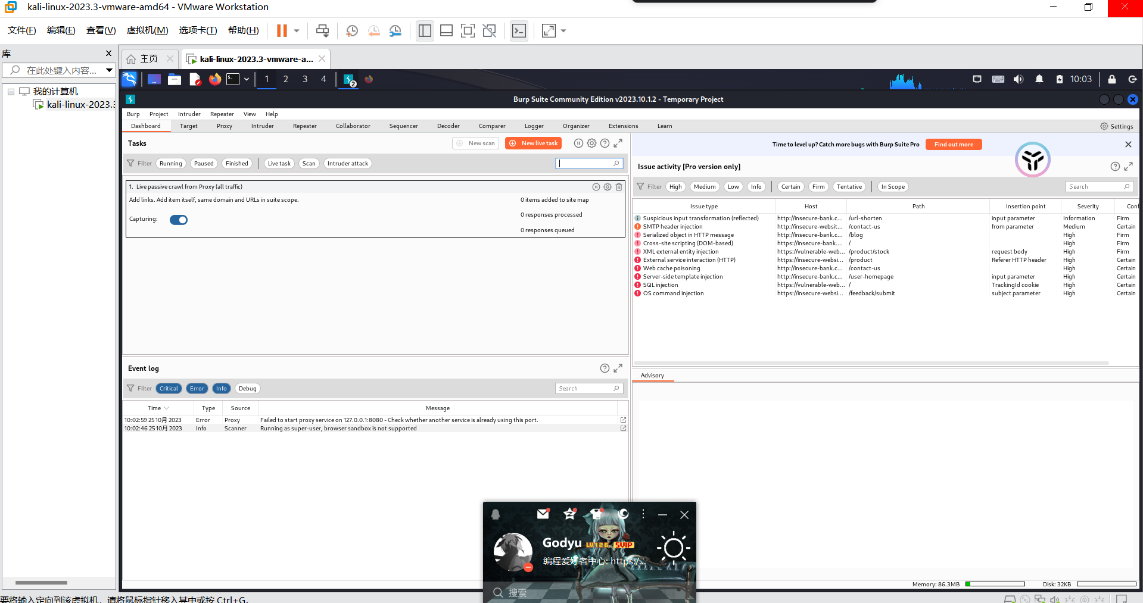Pause the virtual machine in VMware
The width and height of the screenshot is (1143, 603).
coord(282,30)
